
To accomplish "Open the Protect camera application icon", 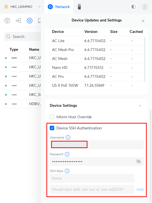I will click(x=79, y=7).
